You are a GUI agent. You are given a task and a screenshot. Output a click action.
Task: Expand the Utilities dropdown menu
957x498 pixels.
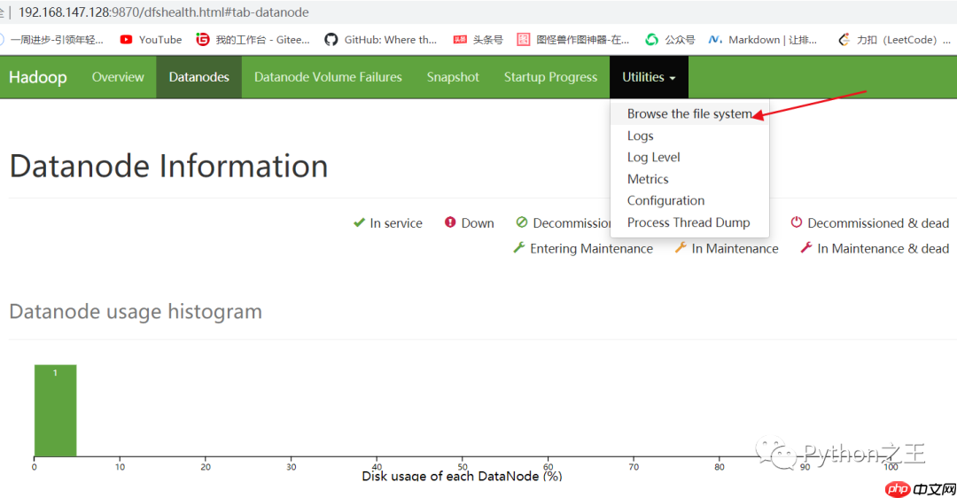pyautogui.click(x=648, y=77)
